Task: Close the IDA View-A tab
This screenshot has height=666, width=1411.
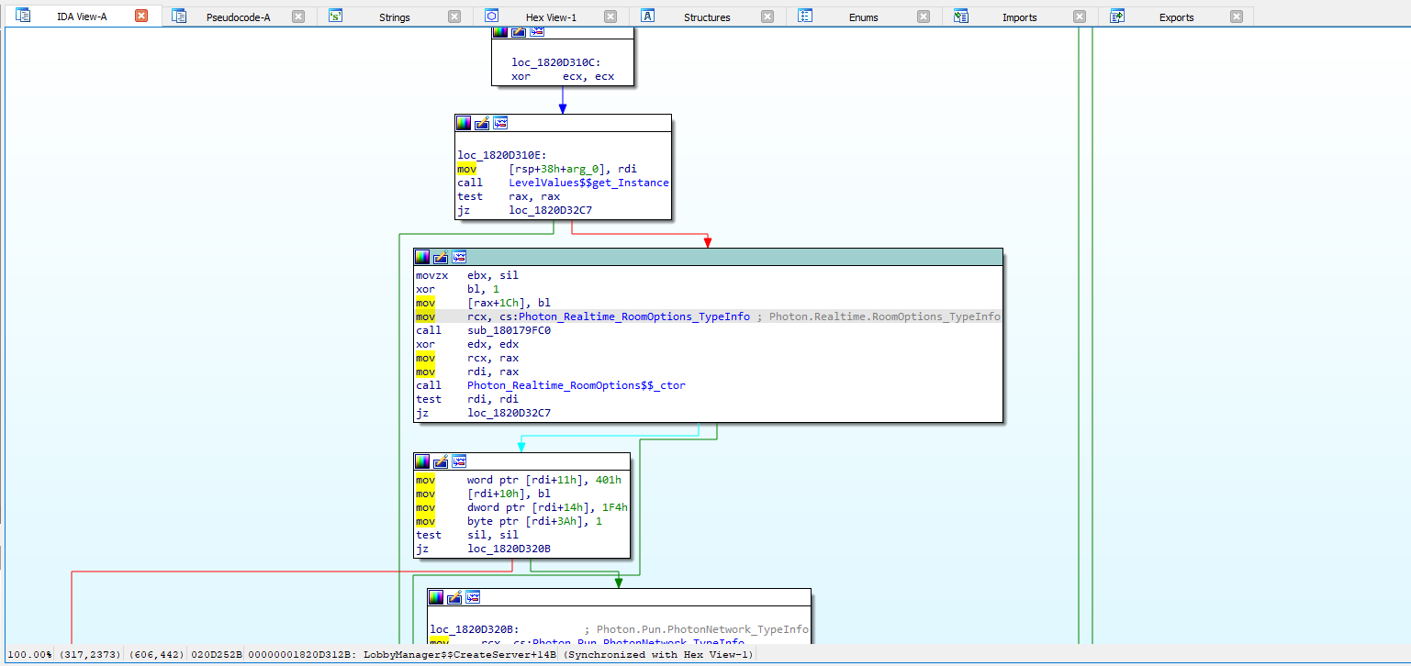Action: pos(140,16)
